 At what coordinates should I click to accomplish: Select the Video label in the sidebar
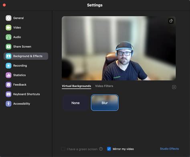coord(17,28)
